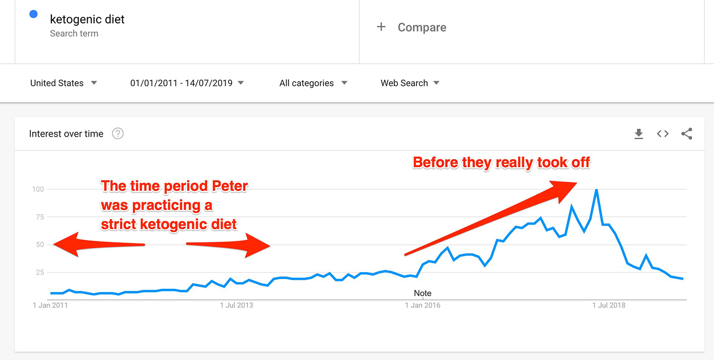Share the Interest over time chart

click(686, 134)
